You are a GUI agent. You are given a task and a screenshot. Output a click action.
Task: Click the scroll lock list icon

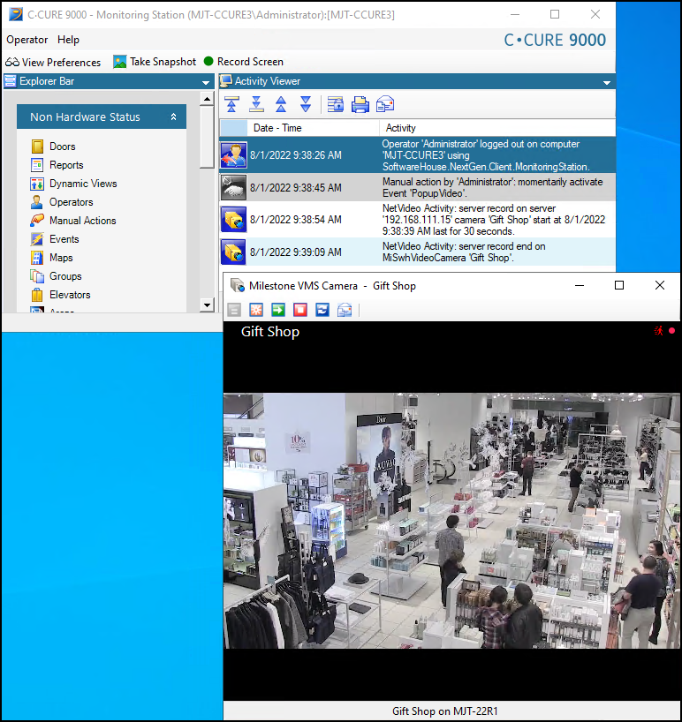click(x=336, y=104)
